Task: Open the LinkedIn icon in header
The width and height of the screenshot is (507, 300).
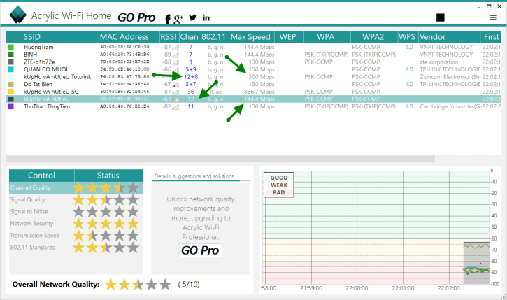Action: (206, 17)
